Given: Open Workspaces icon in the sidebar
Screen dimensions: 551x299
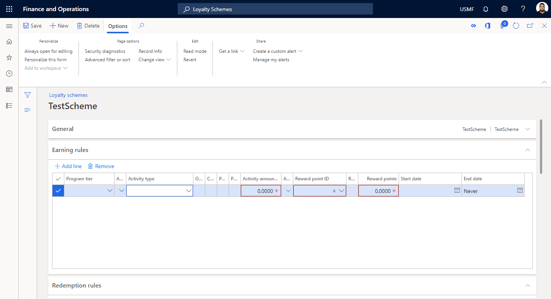Looking at the screenshot, I should click(x=9, y=90).
